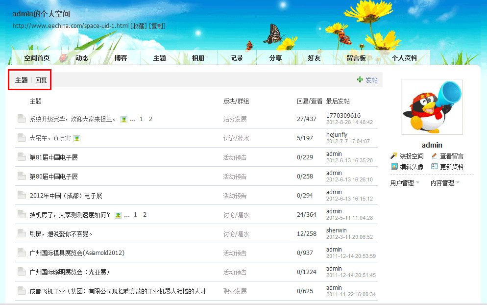Click folder icon beside 第81届中国电子展 thread

[x=21, y=157]
